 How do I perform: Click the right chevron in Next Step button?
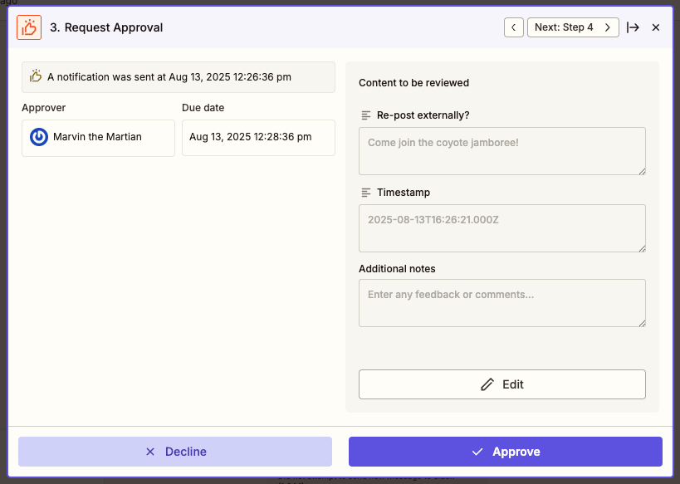[x=608, y=27]
